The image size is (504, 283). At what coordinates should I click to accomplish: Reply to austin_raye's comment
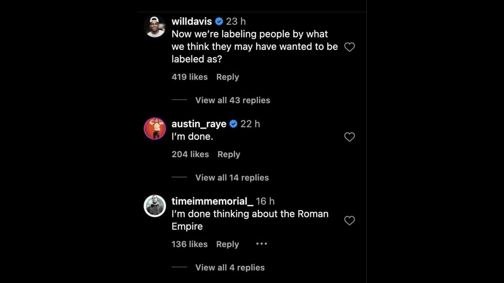pos(228,154)
